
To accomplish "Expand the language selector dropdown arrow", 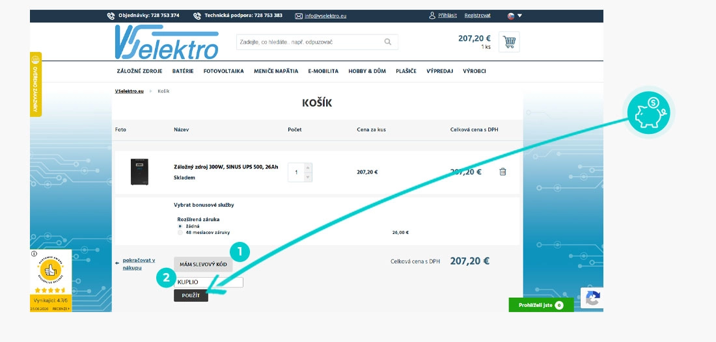I will click(x=519, y=16).
